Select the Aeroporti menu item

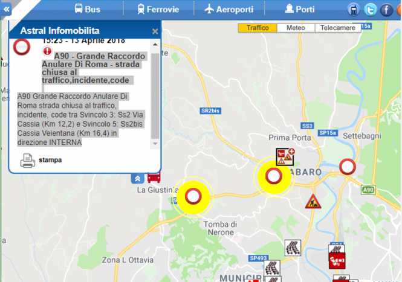[x=229, y=9]
